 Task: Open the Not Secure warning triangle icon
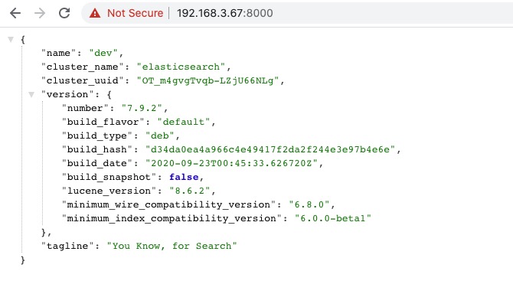tap(95, 13)
